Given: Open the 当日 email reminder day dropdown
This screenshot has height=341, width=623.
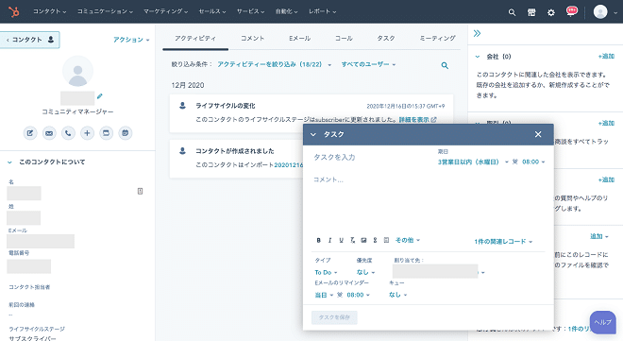Looking at the screenshot, I should point(324,295).
